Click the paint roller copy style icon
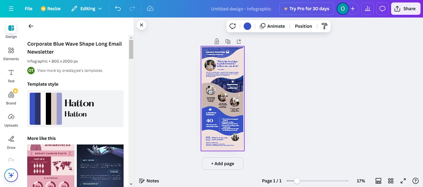423x187 pixels. 324,26
